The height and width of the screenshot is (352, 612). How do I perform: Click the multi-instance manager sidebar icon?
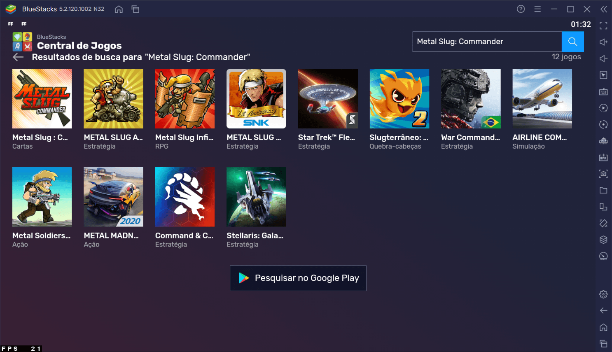click(x=603, y=207)
